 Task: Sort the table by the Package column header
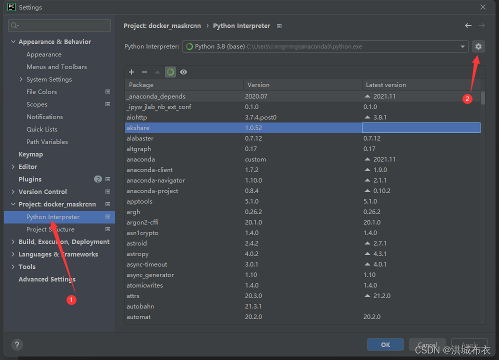point(184,84)
